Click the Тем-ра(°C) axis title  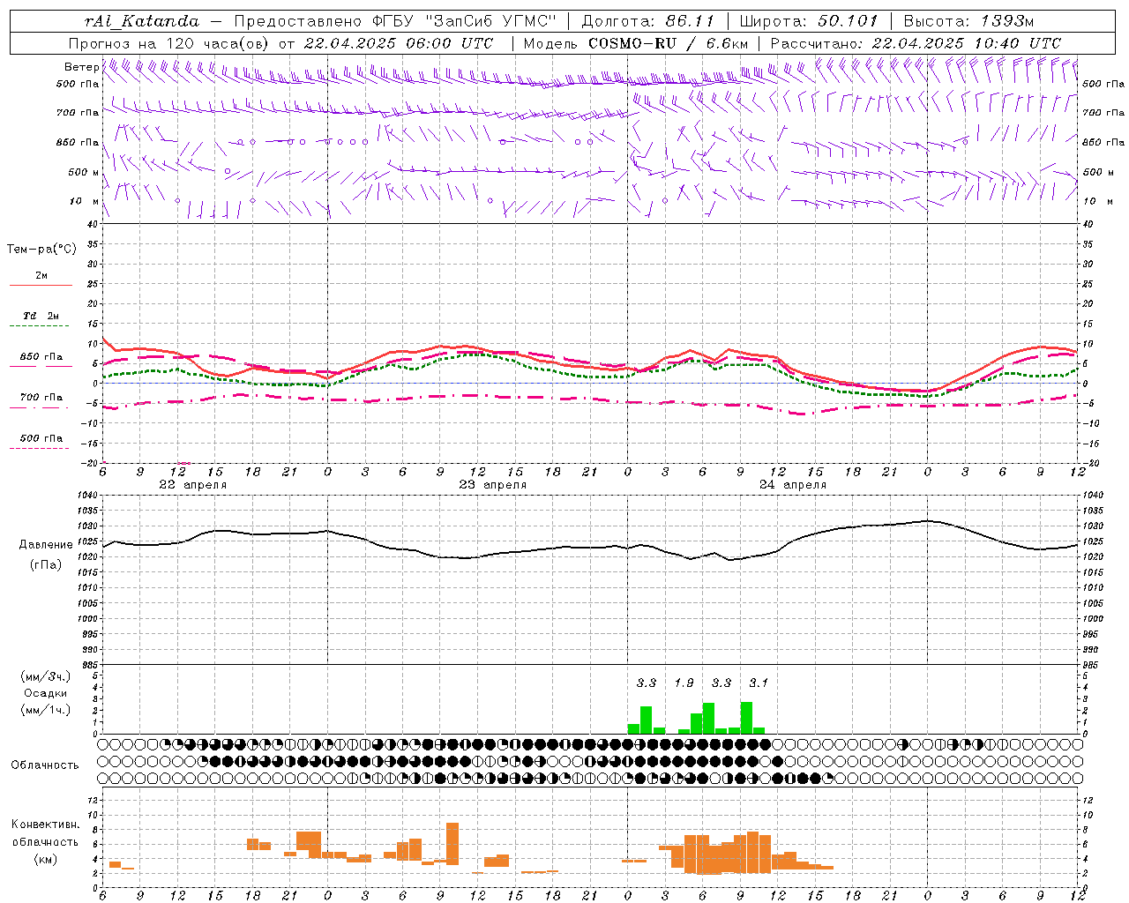(41, 250)
